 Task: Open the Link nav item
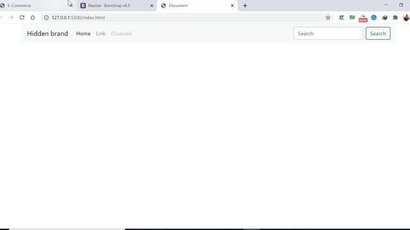click(101, 34)
